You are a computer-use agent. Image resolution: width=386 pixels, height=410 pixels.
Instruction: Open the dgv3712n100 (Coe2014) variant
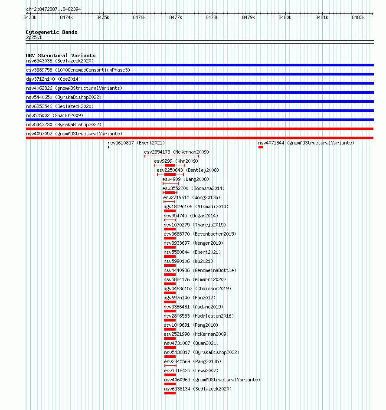53,79
